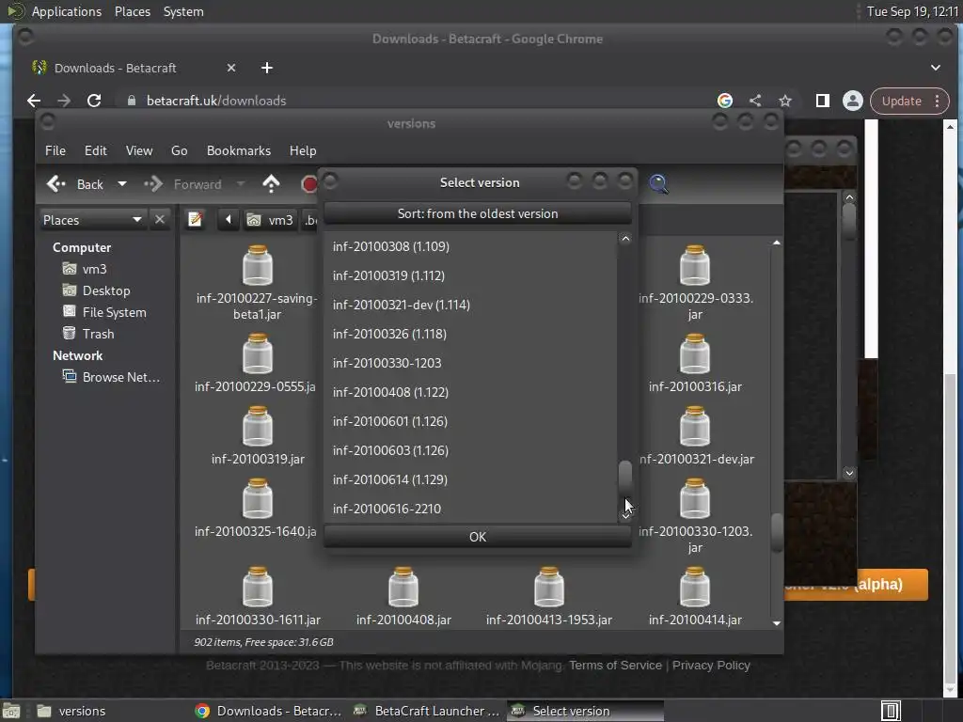Select inf-20100321-dev.jar file icon
Image resolution: width=963 pixels, height=722 pixels.
pos(695,427)
